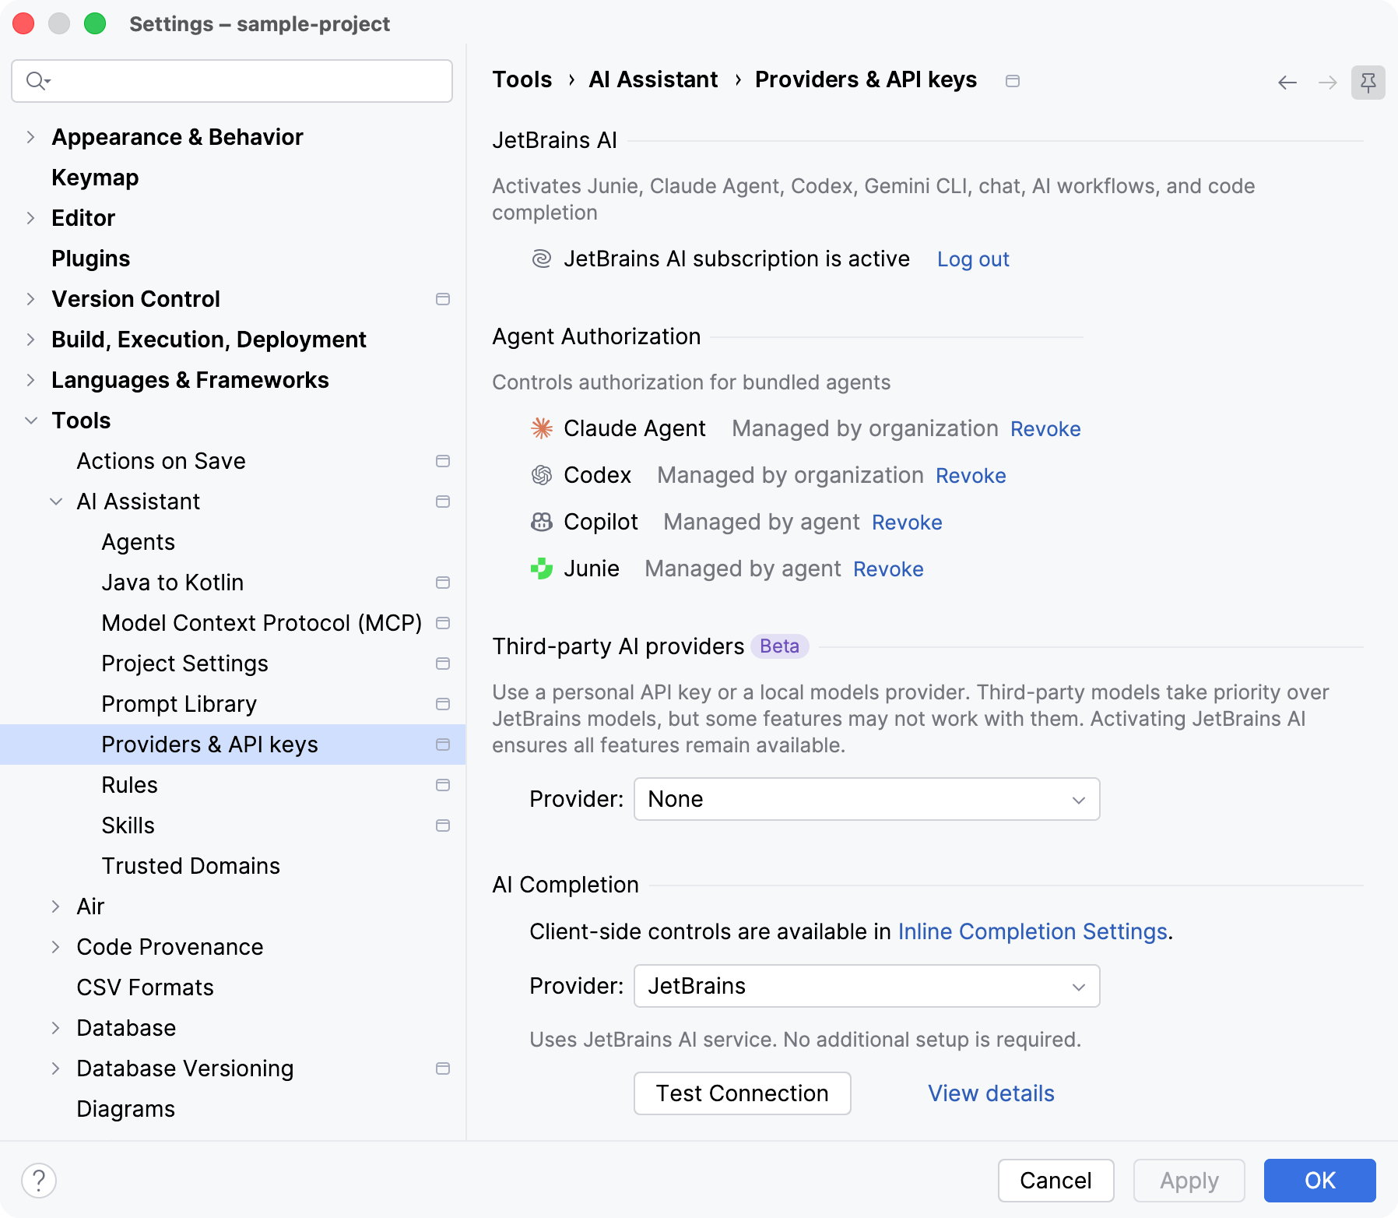Screen dimensions: 1398x1218
Task: Click project-scope icon beside Actions on Save
Action: click(443, 461)
